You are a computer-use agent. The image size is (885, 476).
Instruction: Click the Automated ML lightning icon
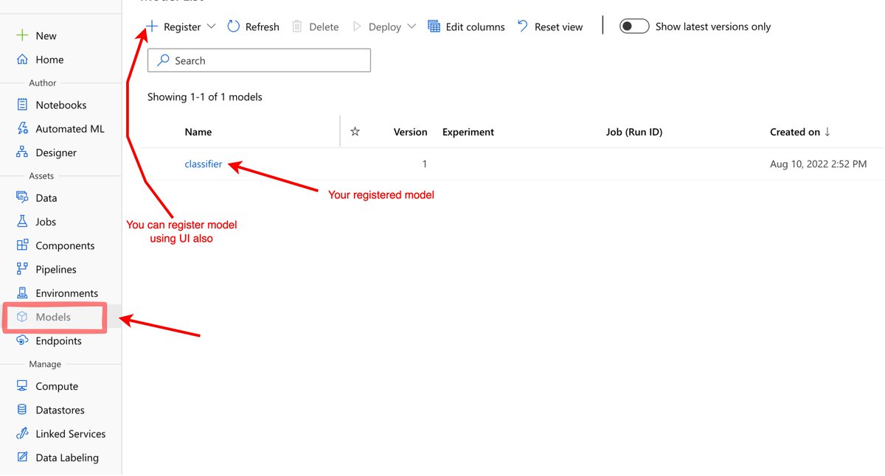pyautogui.click(x=22, y=128)
